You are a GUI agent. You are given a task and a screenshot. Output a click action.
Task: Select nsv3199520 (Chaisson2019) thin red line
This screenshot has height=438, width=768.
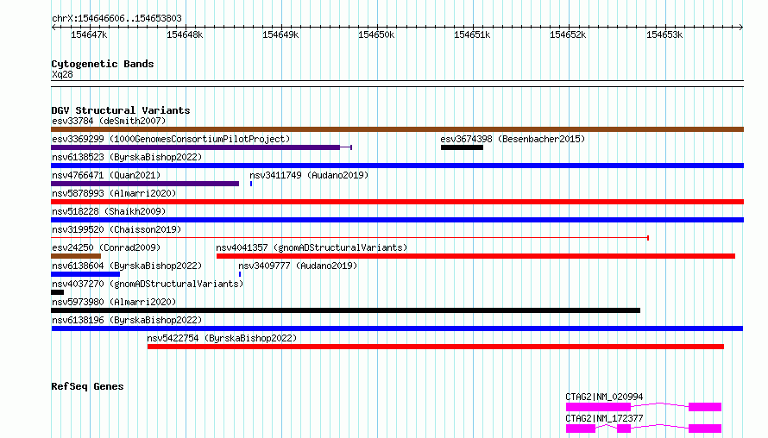click(x=350, y=238)
